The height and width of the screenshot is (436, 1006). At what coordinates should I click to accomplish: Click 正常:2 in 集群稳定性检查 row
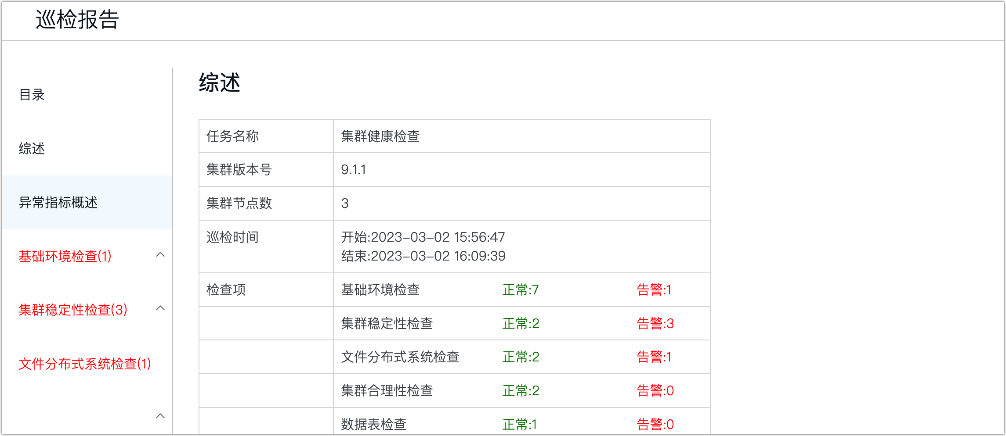click(521, 324)
